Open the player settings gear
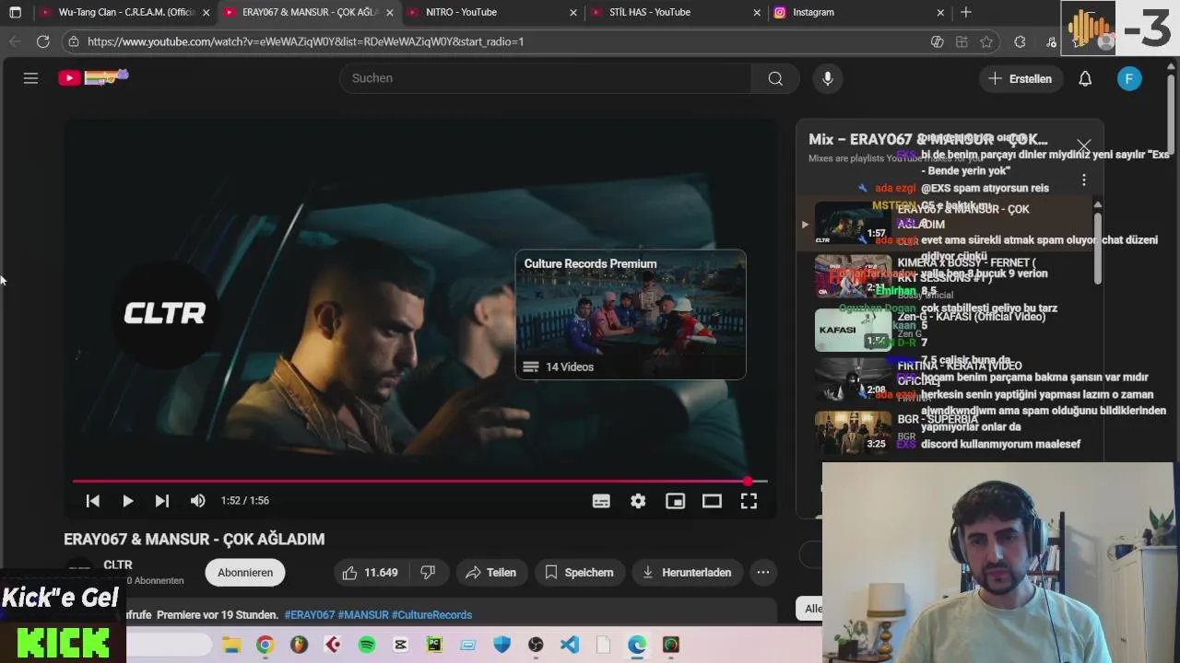Screen dimensions: 1180x663 click(x=638, y=501)
